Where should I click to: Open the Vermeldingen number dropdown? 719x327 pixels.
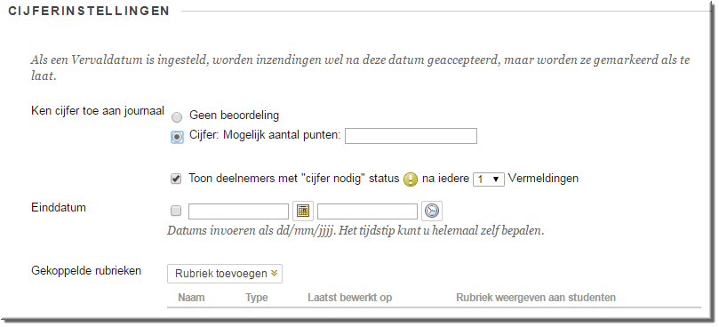point(488,179)
